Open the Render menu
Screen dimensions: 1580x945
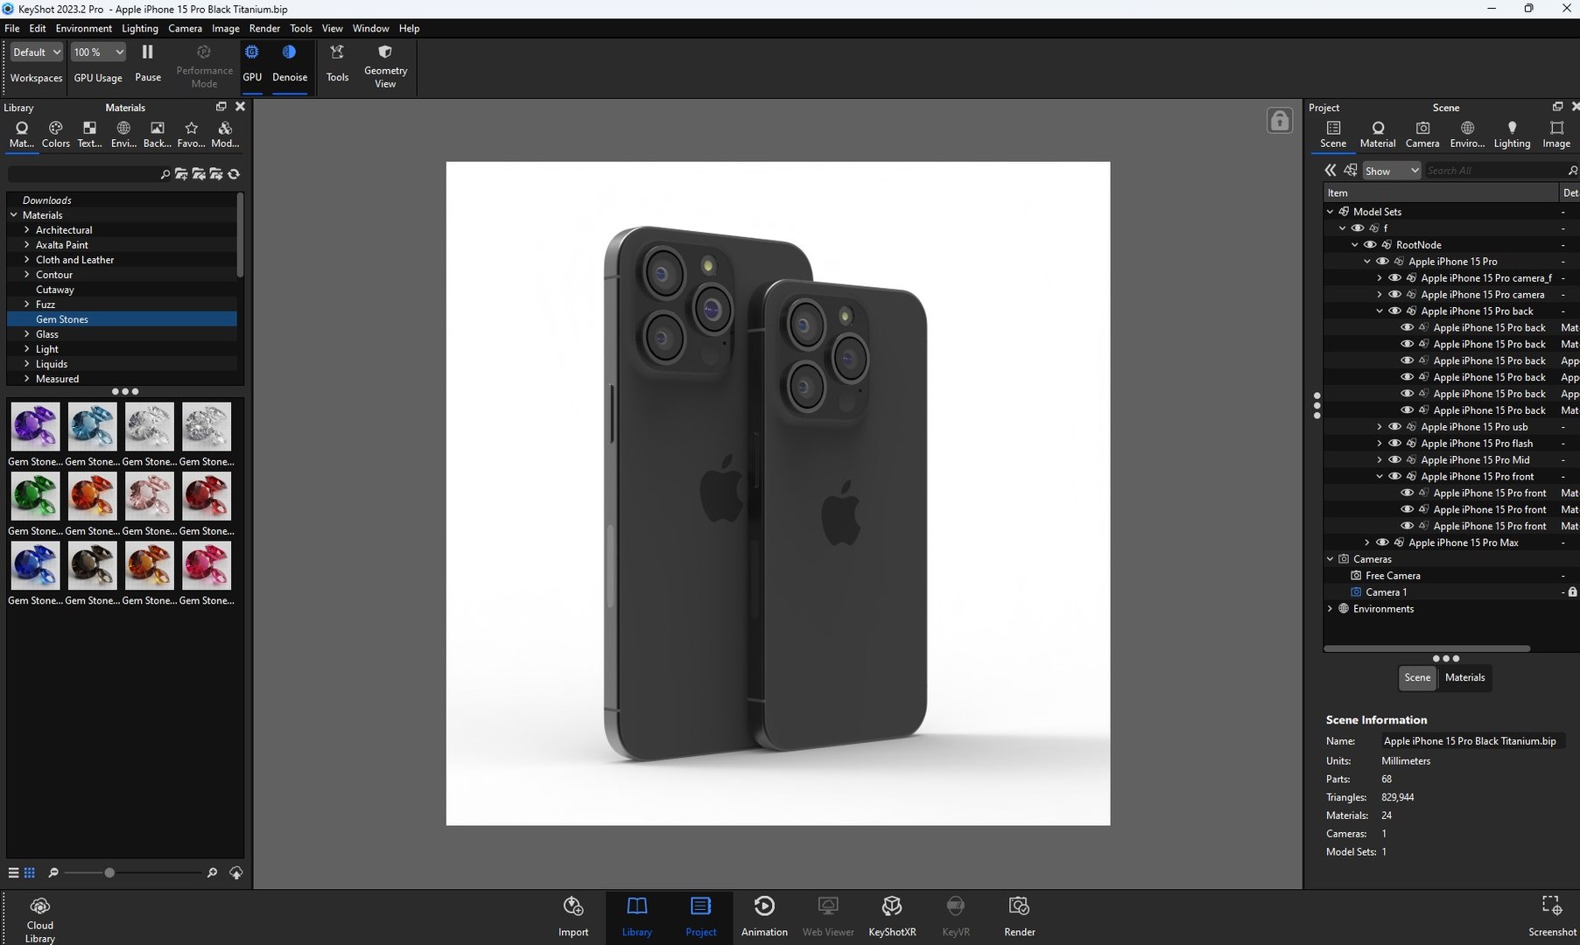(264, 29)
